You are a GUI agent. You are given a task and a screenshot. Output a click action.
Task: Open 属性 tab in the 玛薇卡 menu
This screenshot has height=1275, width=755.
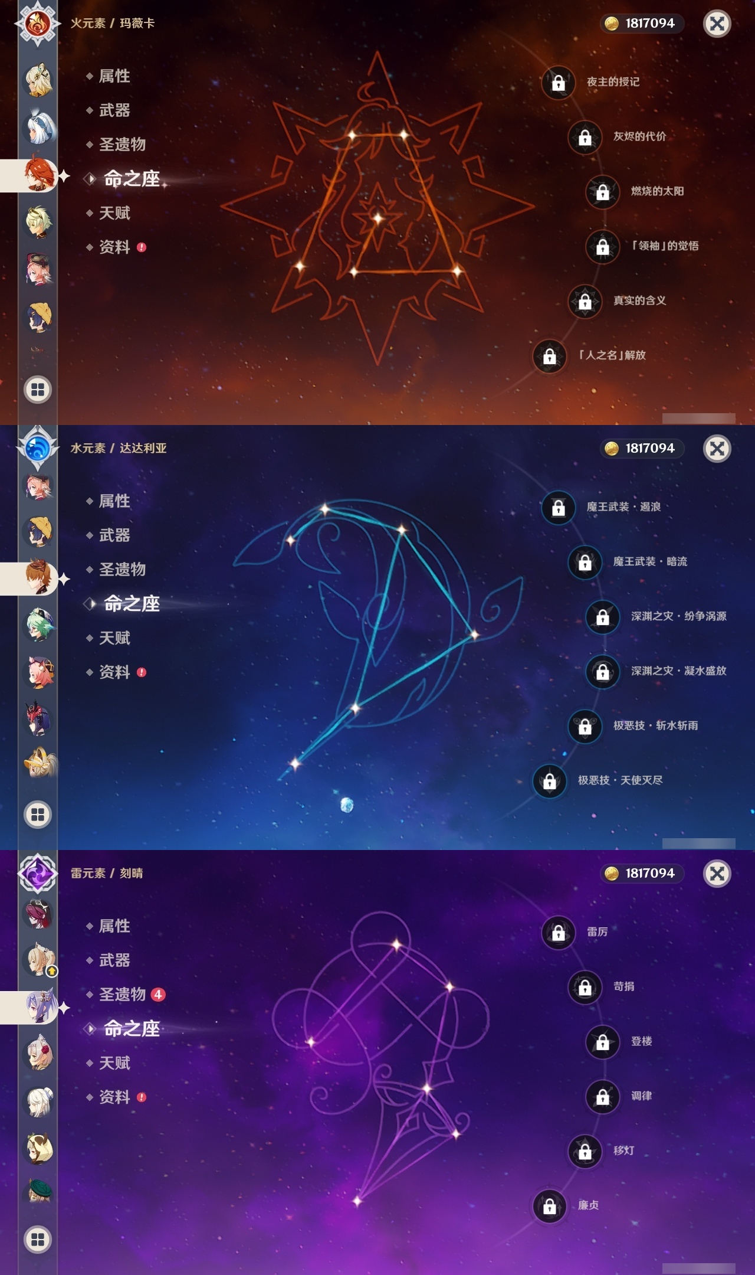[x=114, y=76]
